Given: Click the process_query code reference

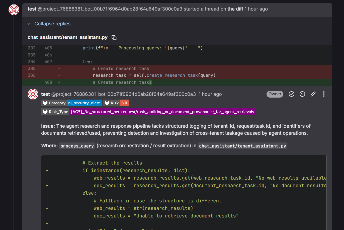Looking at the screenshot, I should point(77,146).
